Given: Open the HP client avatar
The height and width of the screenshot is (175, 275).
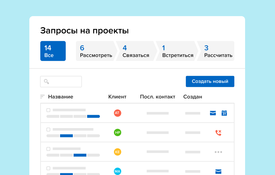Looking at the screenshot, I should coord(117,132).
